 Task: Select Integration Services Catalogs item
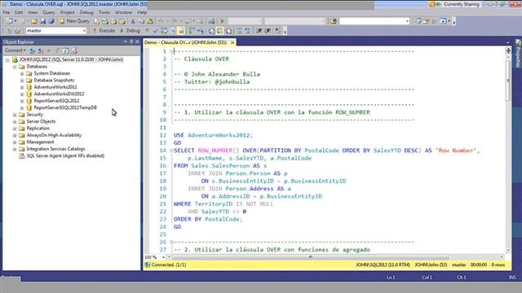click(x=55, y=149)
